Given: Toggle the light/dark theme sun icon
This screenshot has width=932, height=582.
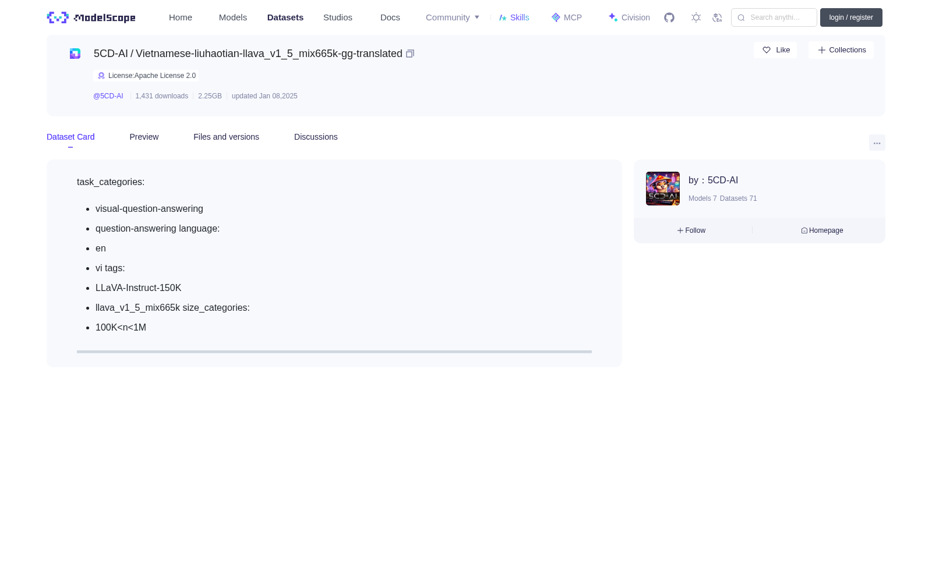Looking at the screenshot, I should click(696, 17).
